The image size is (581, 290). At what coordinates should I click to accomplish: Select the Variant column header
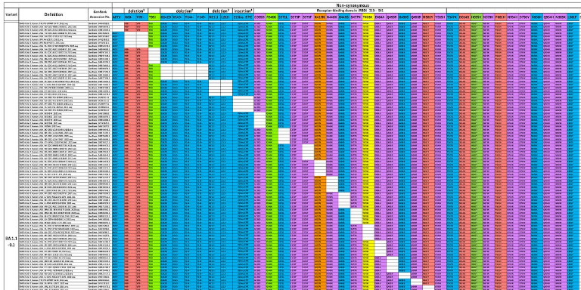click(x=11, y=14)
